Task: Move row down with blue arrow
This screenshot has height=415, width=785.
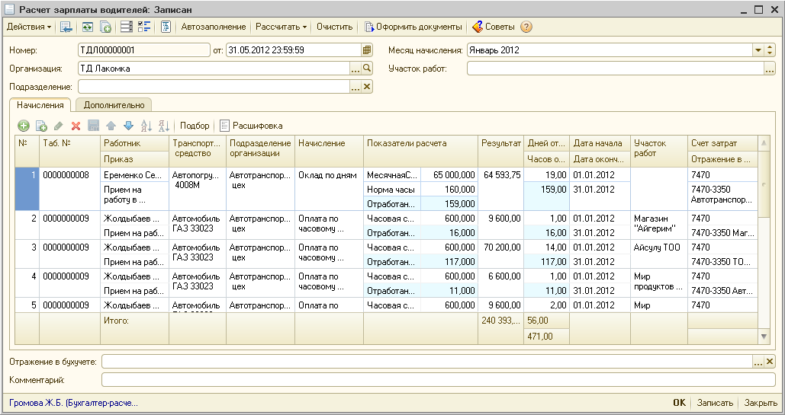Action: coord(128,126)
